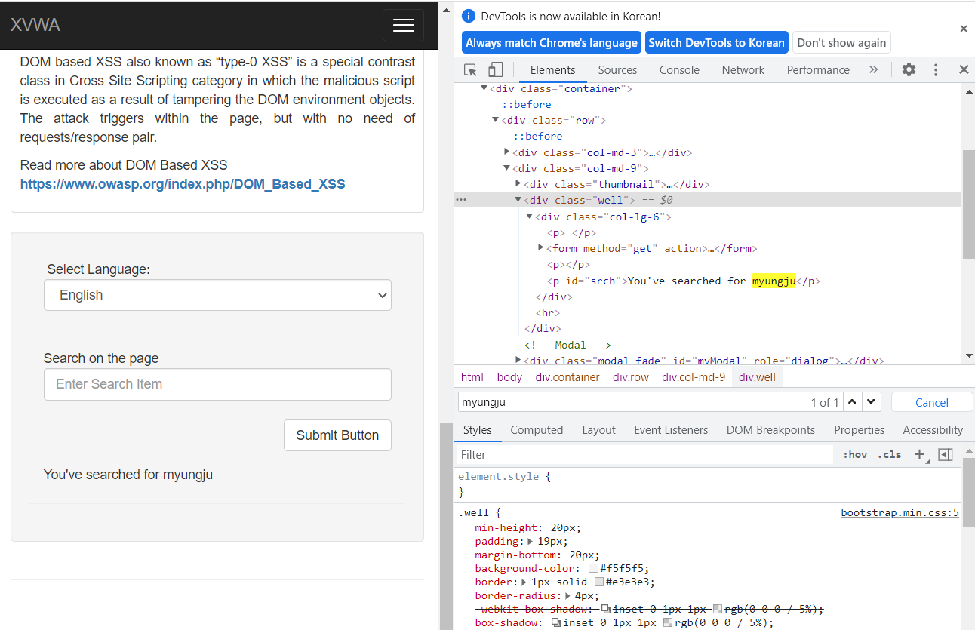Click the Submit Button on the page
The width and height of the screenshot is (975, 630).
[x=337, y=435]
